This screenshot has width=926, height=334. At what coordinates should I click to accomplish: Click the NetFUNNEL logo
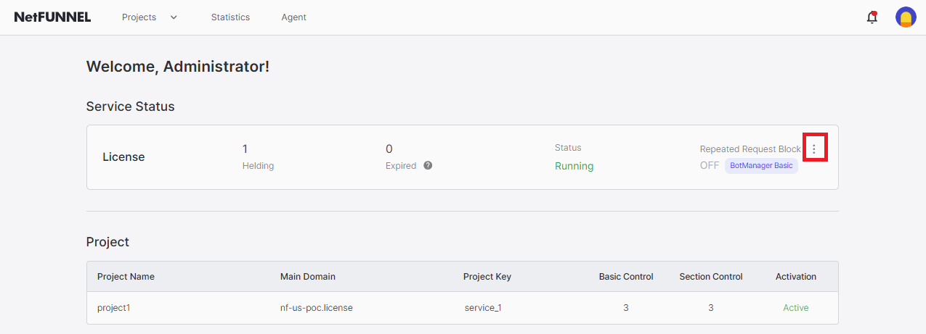[x=52, y=17]
